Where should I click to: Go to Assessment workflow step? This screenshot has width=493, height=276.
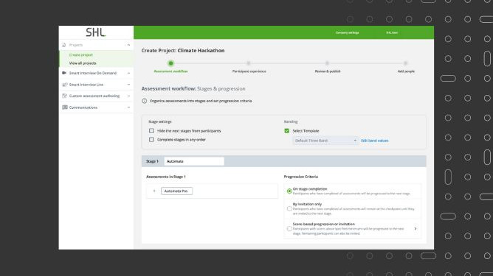pos(170,71)
